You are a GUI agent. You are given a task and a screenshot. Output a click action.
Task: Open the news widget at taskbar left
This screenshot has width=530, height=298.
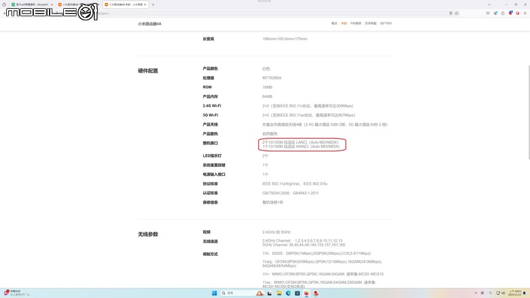point(16,293)
